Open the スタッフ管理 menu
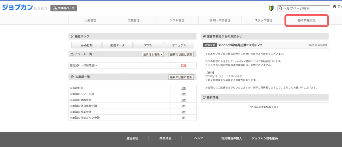The height and width of the screenshot is (147, 342). [x=263, y=20]
